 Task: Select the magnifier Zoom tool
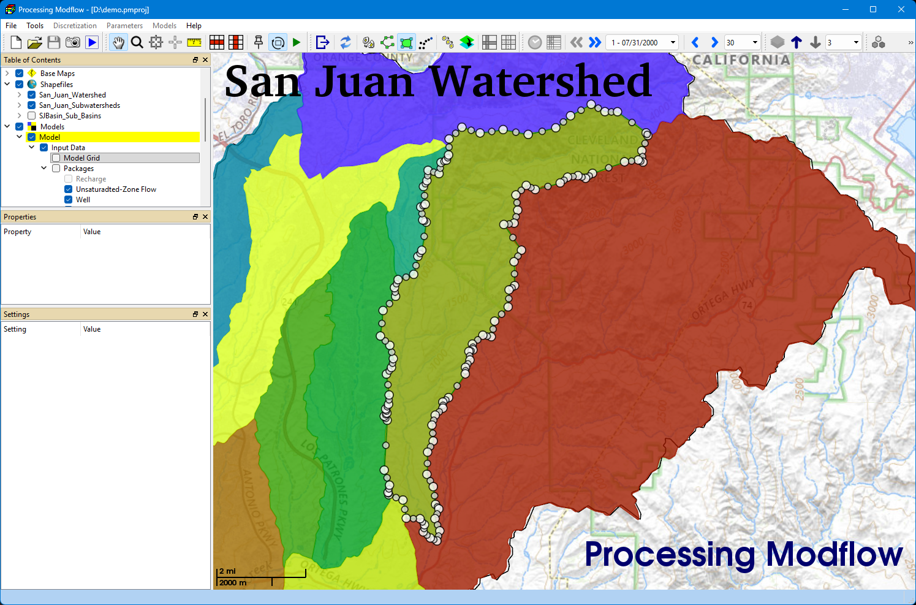pyautogui.click(x=137, y=42)
